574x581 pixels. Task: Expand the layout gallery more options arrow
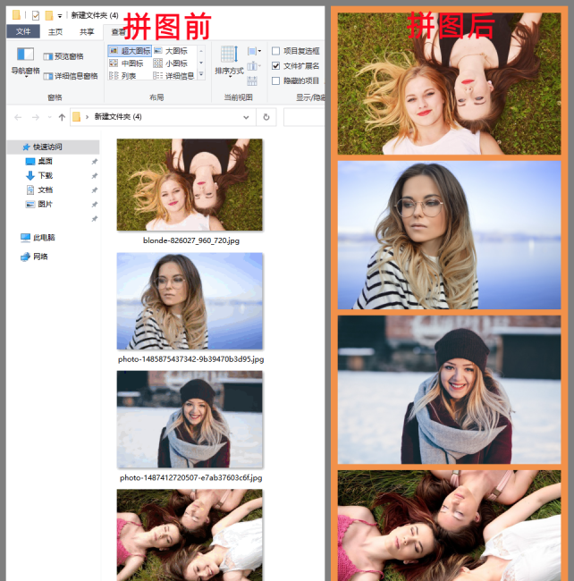201,75
